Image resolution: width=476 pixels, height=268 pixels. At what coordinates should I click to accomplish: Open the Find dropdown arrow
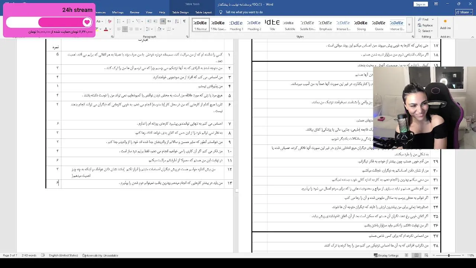(432, 19)
